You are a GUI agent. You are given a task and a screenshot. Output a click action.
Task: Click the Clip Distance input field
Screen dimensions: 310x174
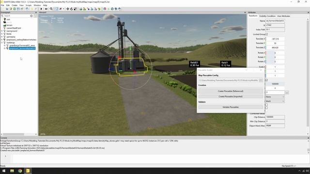tap(275, 117)
